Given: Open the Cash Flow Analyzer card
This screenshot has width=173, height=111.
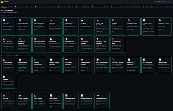Looking at the screenshot, I should click(x=102, y=101).
